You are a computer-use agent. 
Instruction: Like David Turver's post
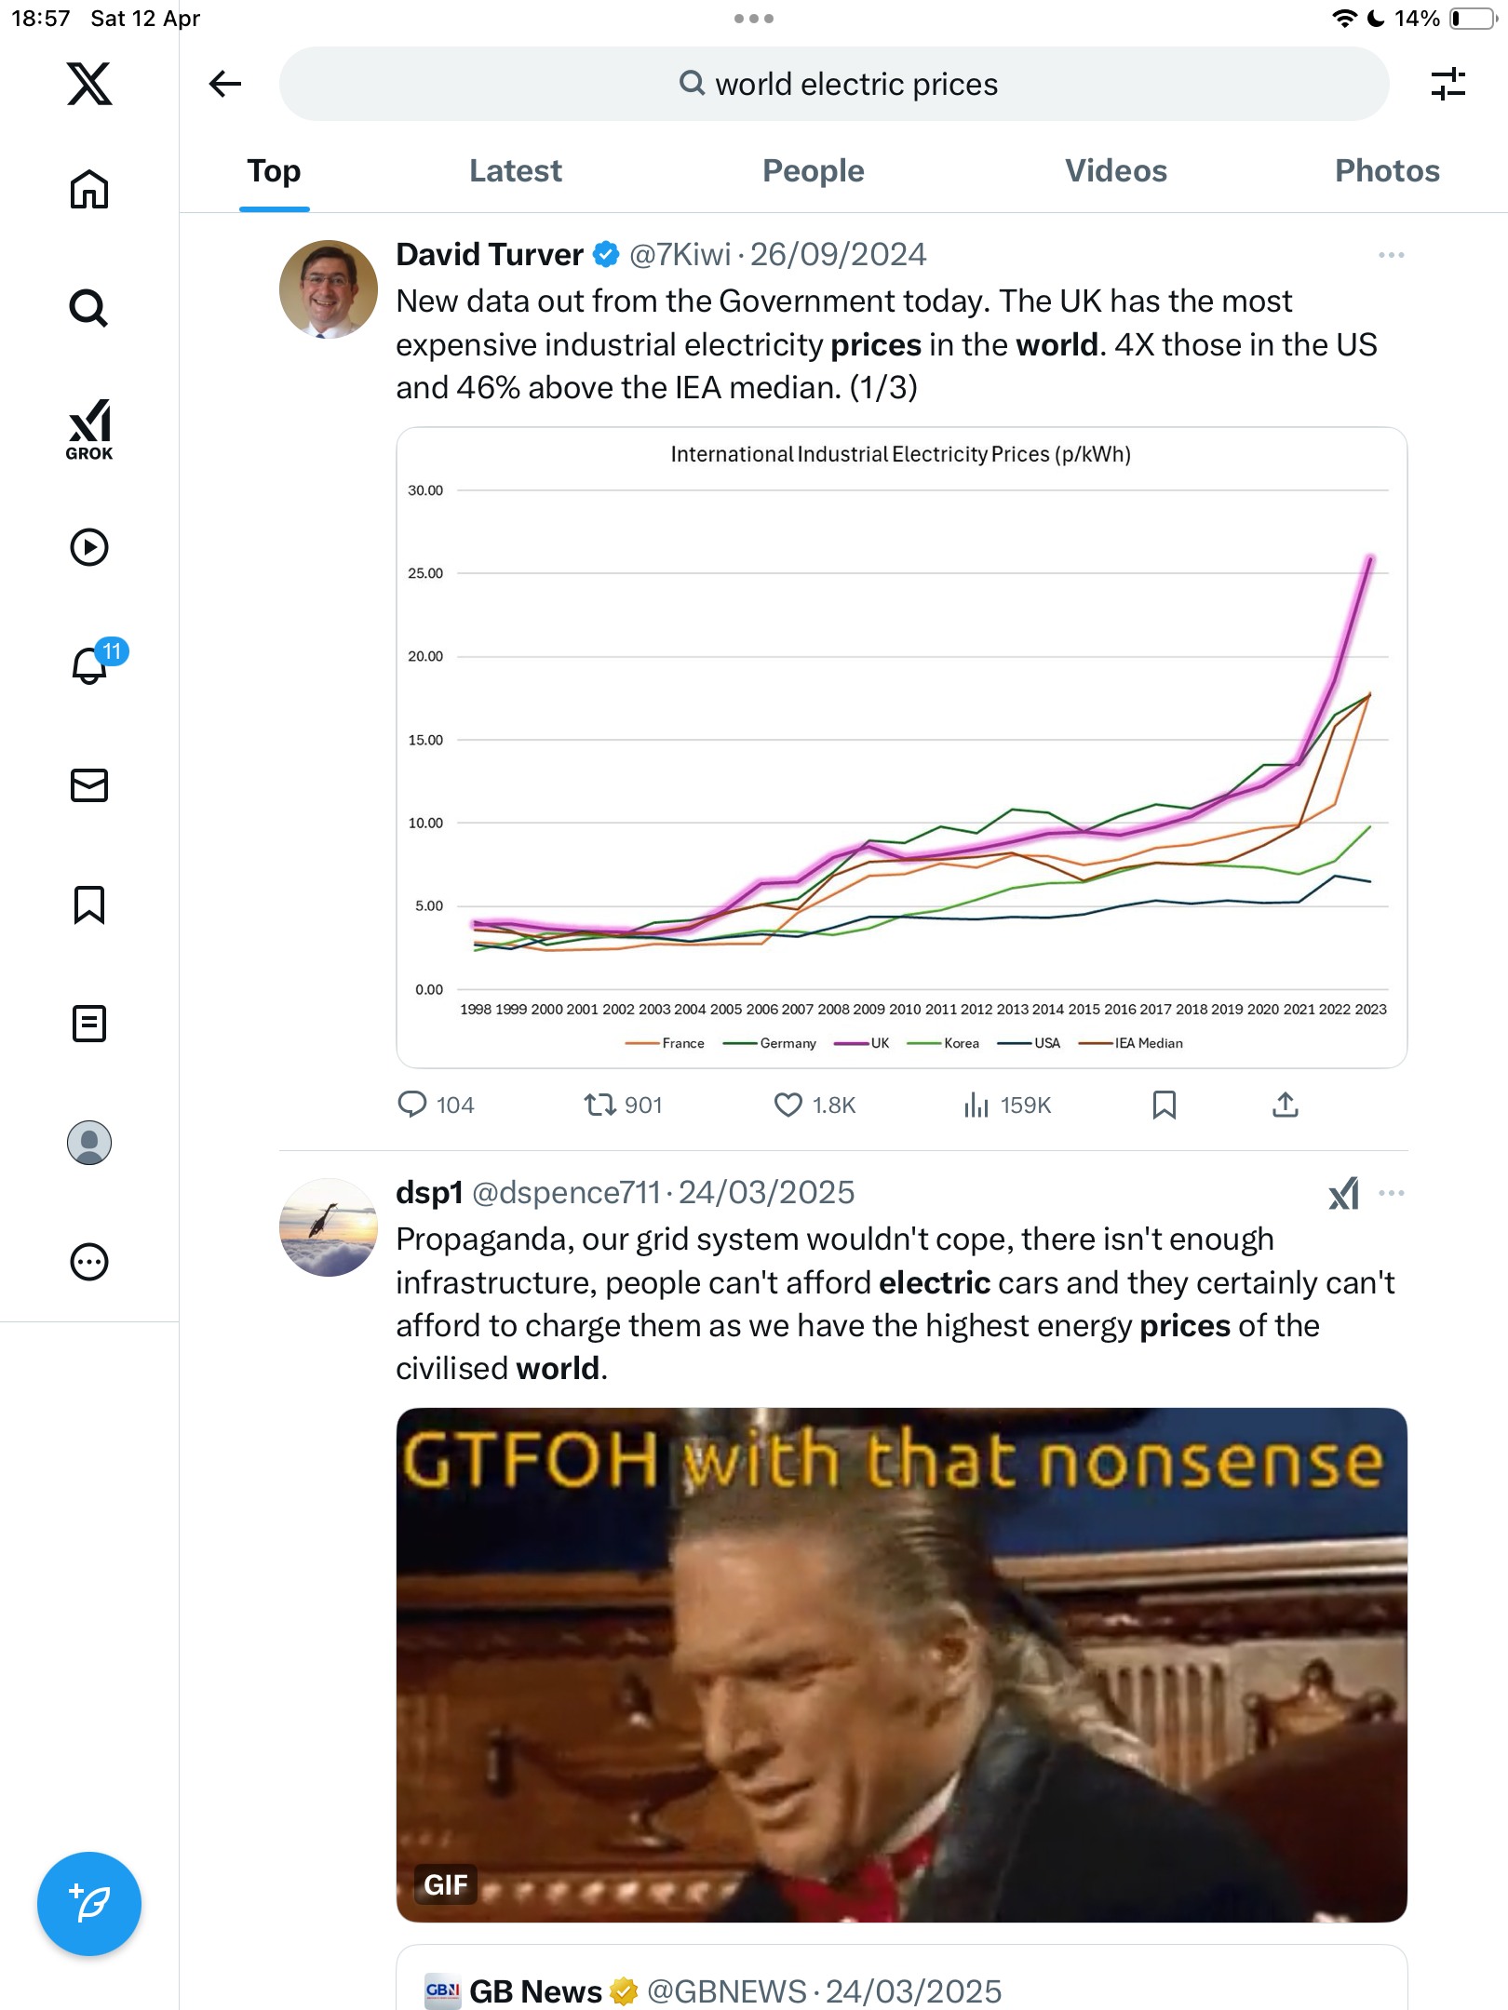(x=815, y=1105)
